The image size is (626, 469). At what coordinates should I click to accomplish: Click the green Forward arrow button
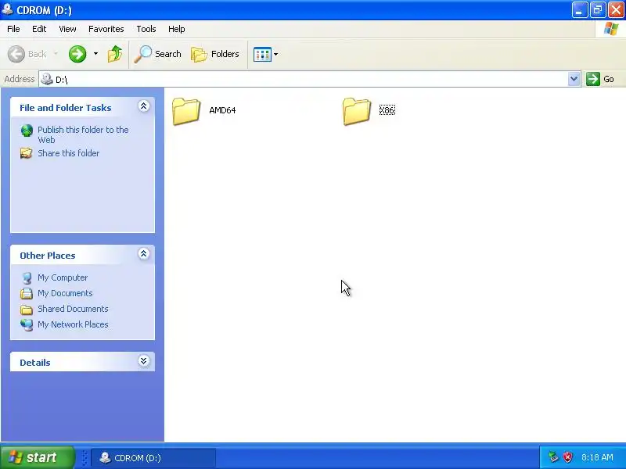pos(77,54)
